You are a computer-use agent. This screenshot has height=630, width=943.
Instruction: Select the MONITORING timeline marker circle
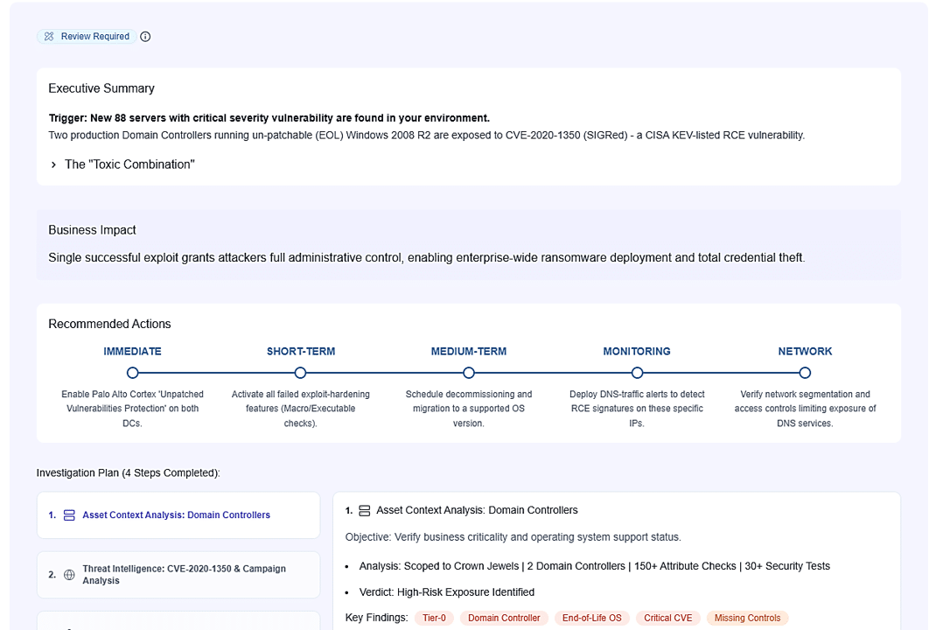[x=637, y=373]
